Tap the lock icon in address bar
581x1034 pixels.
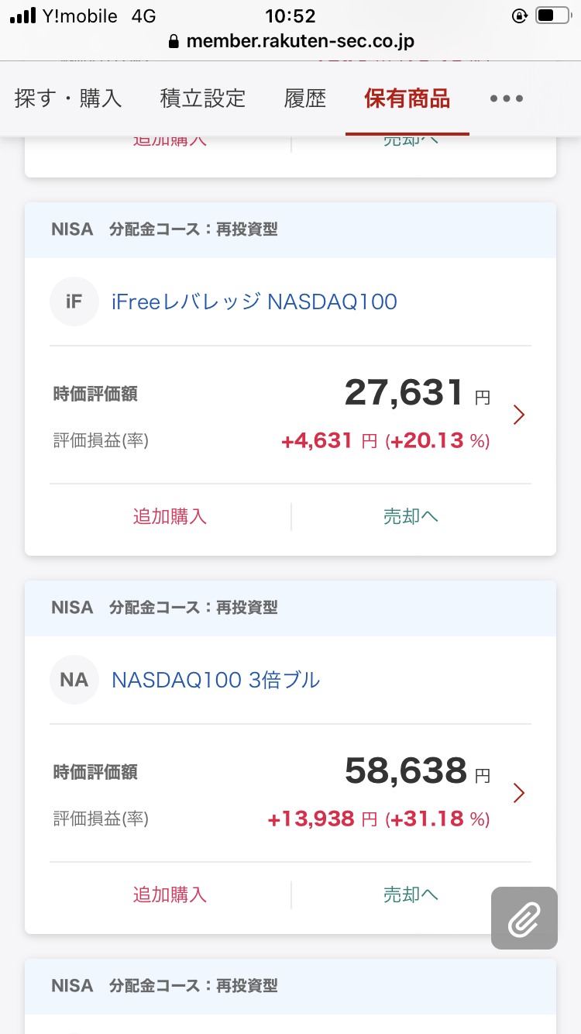(x=174, y=41)
